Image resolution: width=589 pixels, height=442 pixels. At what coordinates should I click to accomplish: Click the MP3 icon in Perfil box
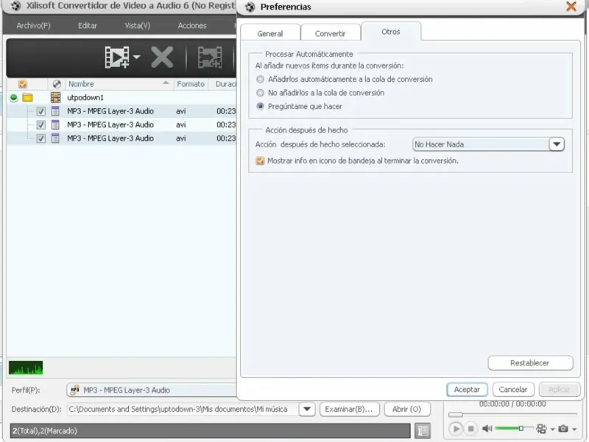click(75, 390)
